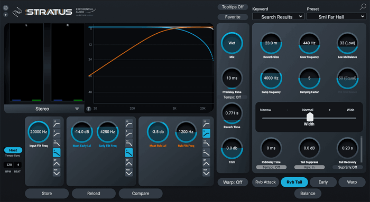Open the Keyword Search Results dropdown
The width and height of the screenshot is (370, 202).
(x=278, y=17)
